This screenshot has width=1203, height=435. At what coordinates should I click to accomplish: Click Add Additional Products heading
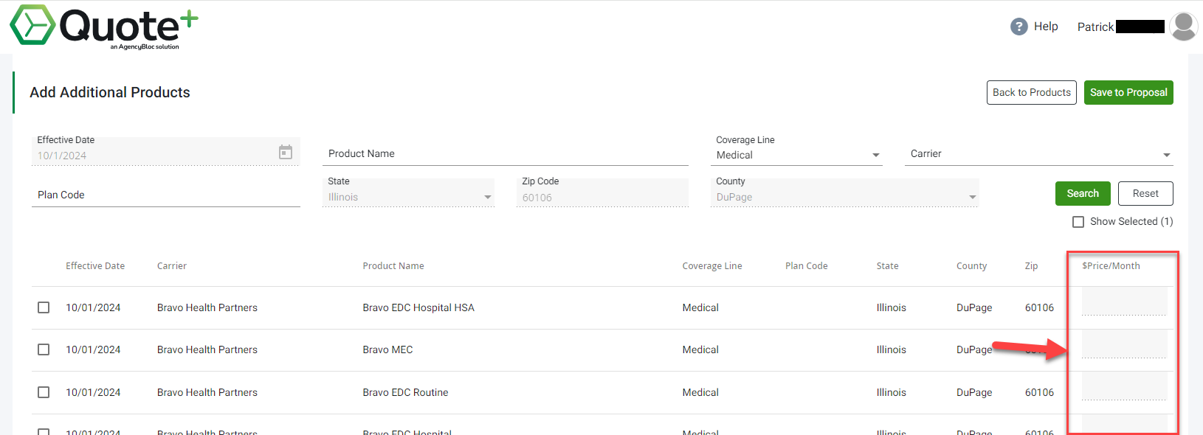(x=110, y=92)
